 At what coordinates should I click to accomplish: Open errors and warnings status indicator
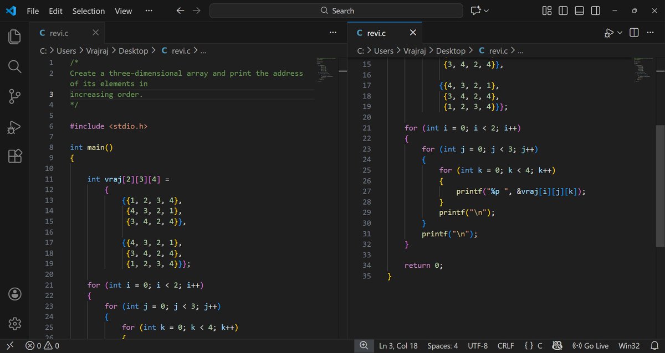point(43,346)
